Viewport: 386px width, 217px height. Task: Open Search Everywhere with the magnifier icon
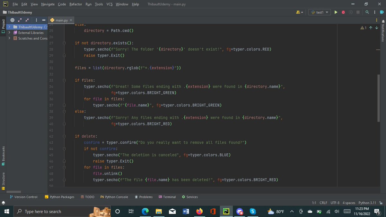[367, 12]
